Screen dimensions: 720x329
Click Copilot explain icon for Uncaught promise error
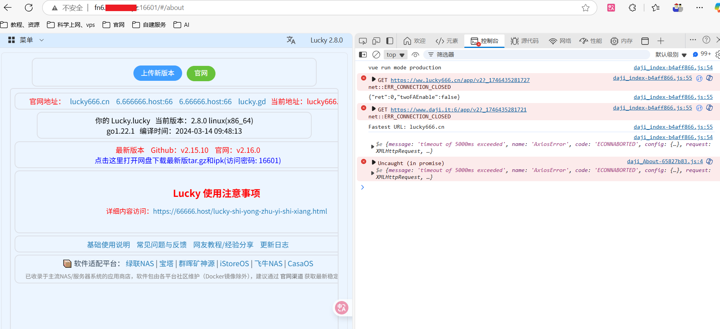pos(710,162)
